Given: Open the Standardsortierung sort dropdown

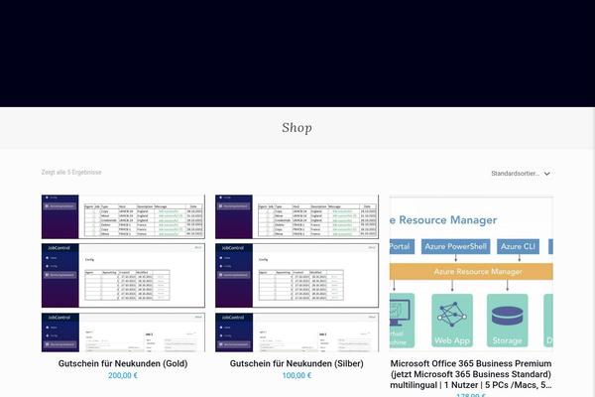Looking at the screenshot, I should pos(521,174).
